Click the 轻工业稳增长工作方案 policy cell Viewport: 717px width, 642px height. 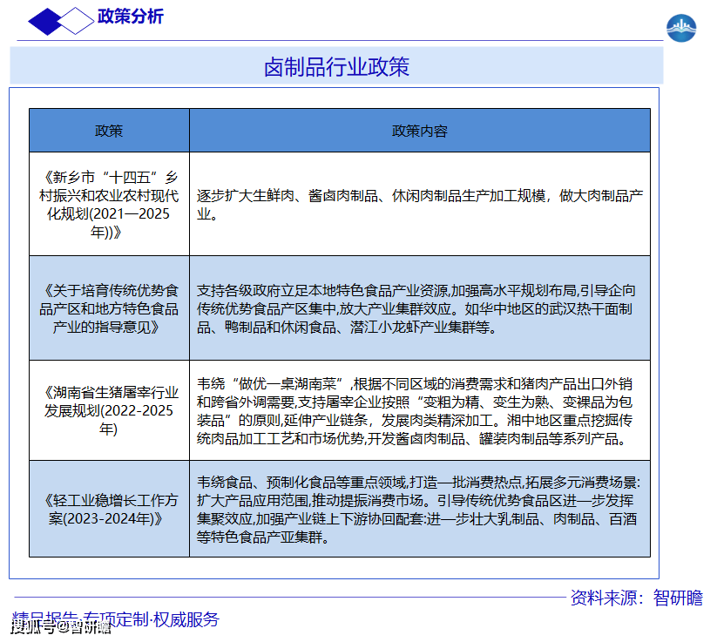(x=109, y=509)
